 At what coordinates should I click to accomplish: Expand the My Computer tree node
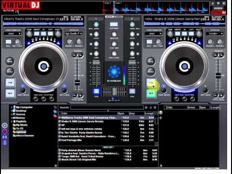pyautogui.click(x=12, y=107)
